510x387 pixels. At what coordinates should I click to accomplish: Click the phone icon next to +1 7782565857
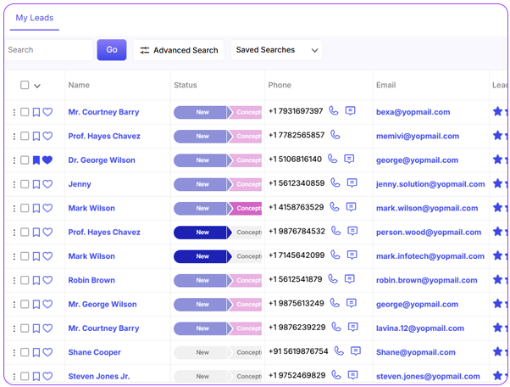click(335, 135)
